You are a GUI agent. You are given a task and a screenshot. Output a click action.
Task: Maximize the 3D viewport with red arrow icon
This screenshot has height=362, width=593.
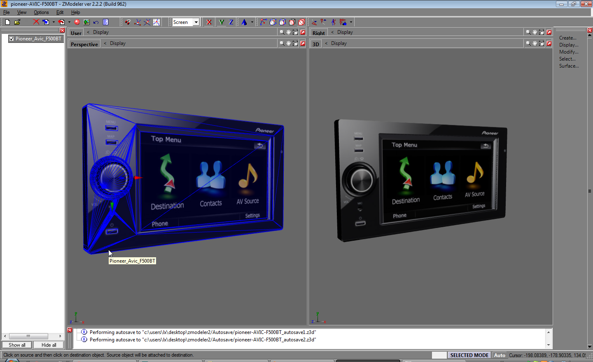pos(549,43)
